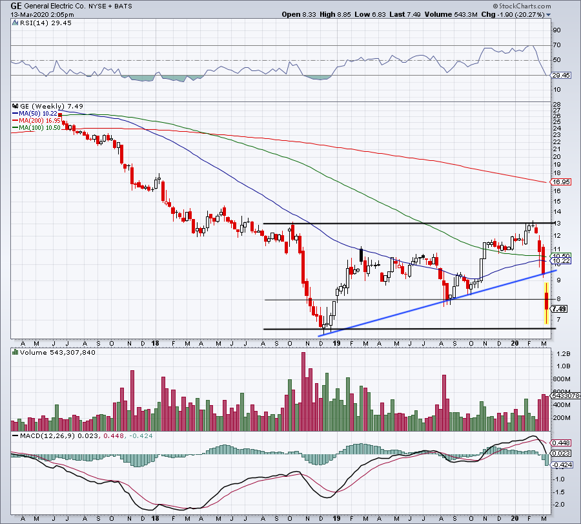
Task: Click the Open 8.33 value in header
Action: pyautogui.click(x=299, y=14)
